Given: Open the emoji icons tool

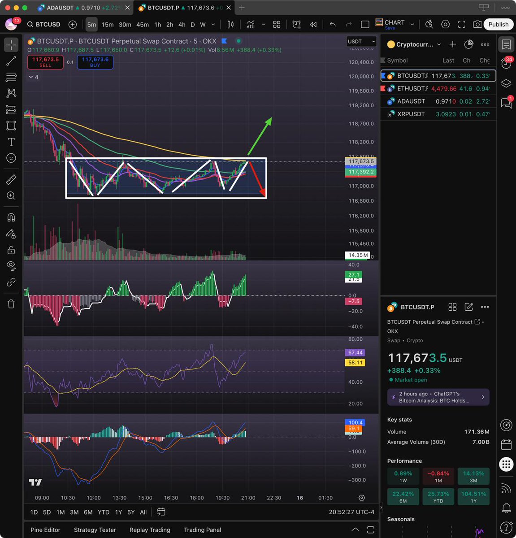Looking at the screenshot, I should coord(11,158).
